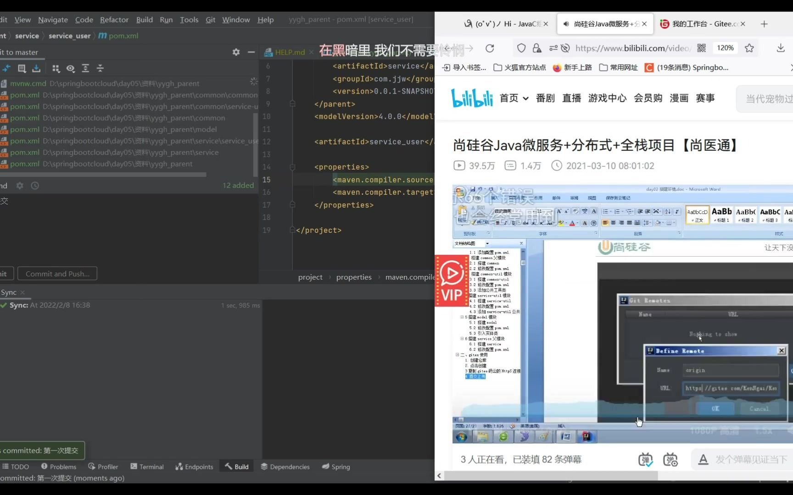The height and width of the screenshot is (495, 793).
Task: Click the Shelve Silently download-tray icon
Action: (x=36, y=68)
